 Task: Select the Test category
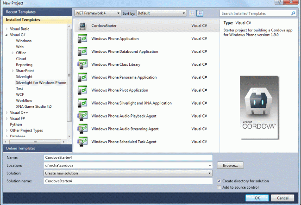tap(19, 88)
